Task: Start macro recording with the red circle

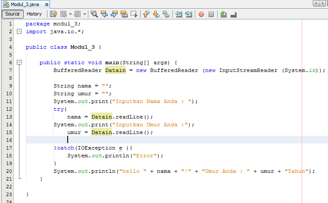Action: 201,14
